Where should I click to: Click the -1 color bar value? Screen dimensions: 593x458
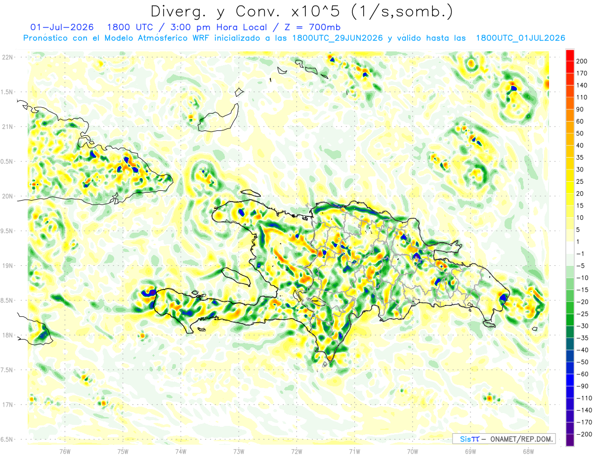(x=580, y=254)
